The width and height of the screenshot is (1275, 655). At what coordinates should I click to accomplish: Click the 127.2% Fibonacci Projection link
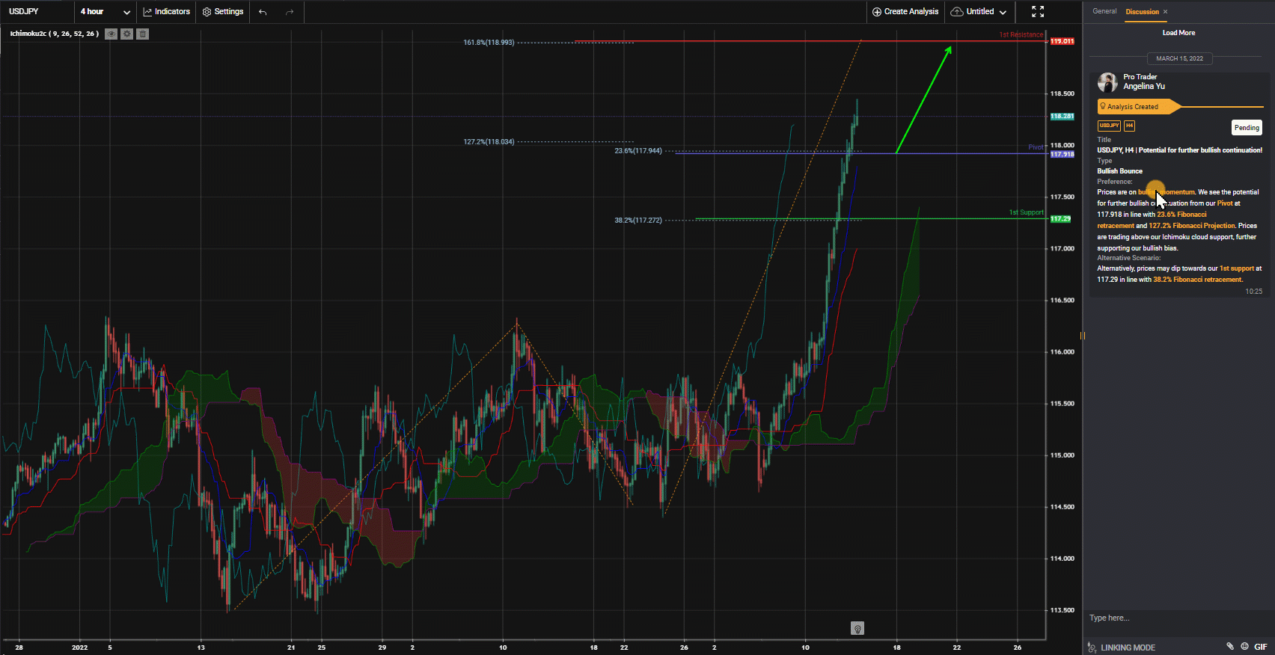[x=1192, y=226]
